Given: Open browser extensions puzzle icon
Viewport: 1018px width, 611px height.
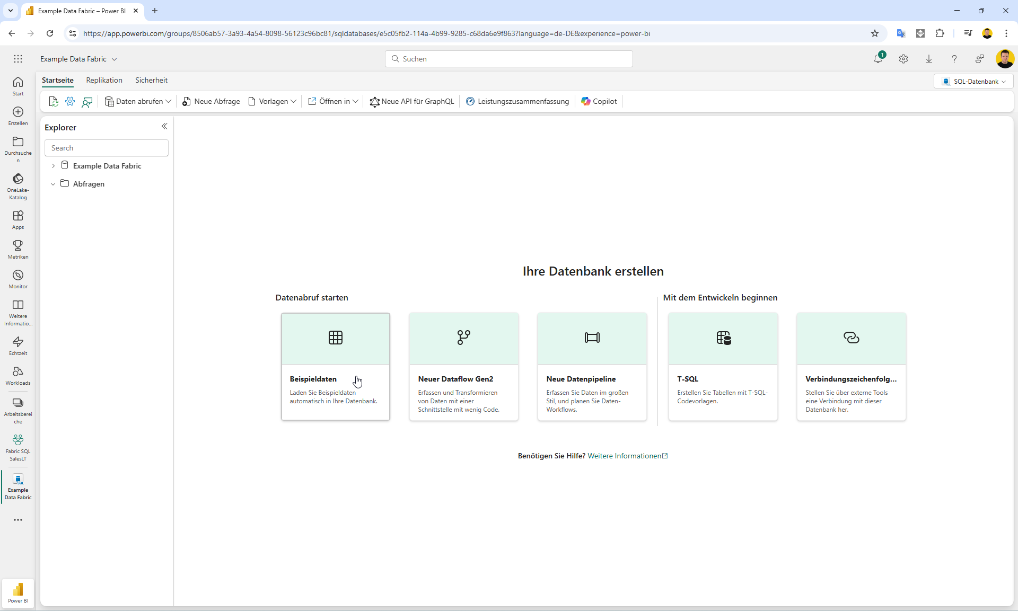Looking at the screenshot, I should coord(940,33).
